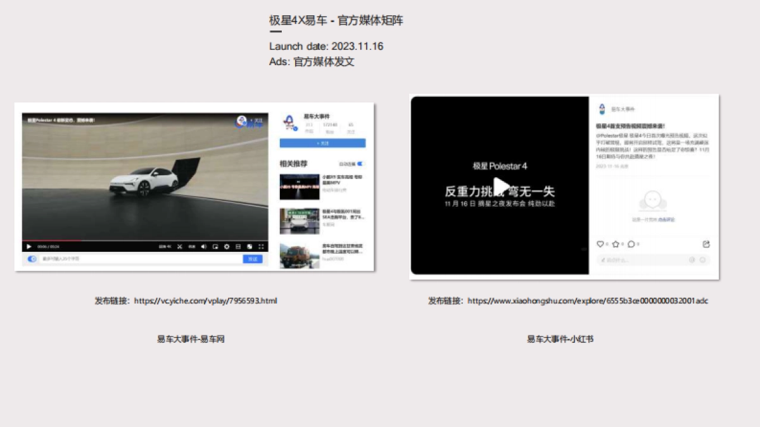760x427 pixels.
Task: Click the fullscreen icon in the Yiche player
Action: 262,247
